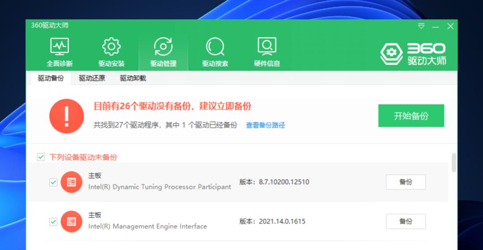Image resolution: width=483 pixels, height=250 pixels.
Task: Click version text 8.7.10200.12510
Action: click(x=284, y=182)
